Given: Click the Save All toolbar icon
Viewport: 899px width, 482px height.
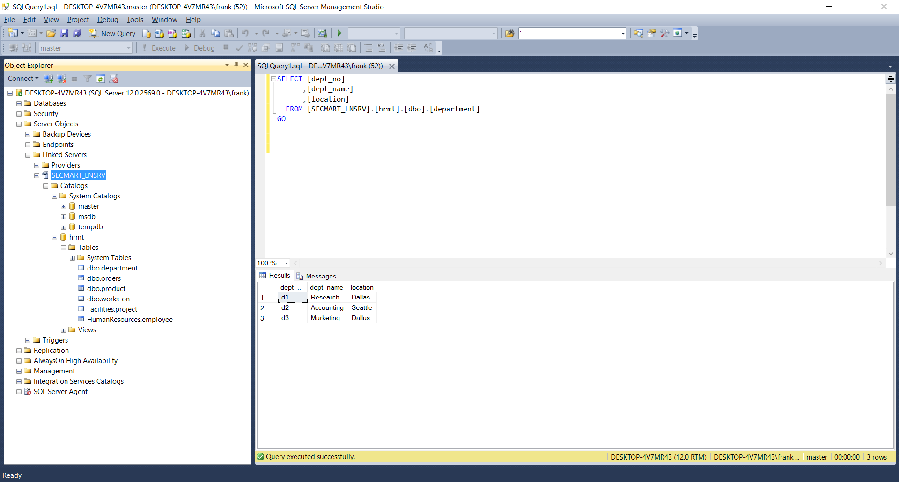Looking at the screenshot, I should [77, 33].
